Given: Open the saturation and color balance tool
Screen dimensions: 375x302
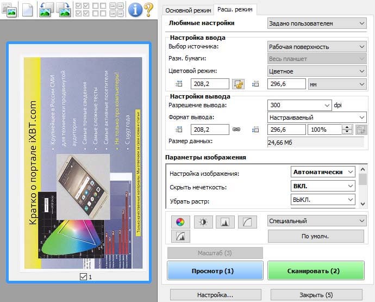Looking at the screenshot, I should 180,222.
